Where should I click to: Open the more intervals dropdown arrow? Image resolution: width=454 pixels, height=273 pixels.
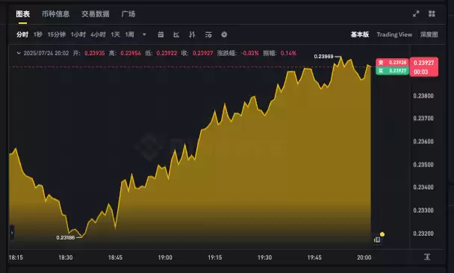144,35
